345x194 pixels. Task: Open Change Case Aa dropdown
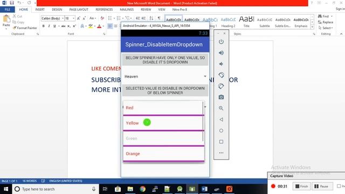pyautogui.click(x=93, y=18)
